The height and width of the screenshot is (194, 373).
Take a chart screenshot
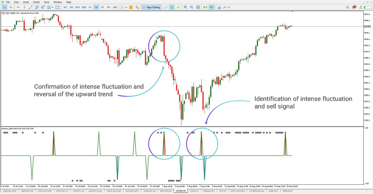click(219, 7)
